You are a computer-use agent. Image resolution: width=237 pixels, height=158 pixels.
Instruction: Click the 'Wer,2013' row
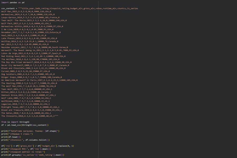(25, 45)
